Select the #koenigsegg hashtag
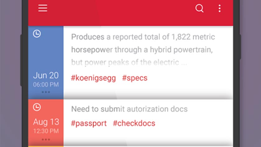 tap(93, 78)
